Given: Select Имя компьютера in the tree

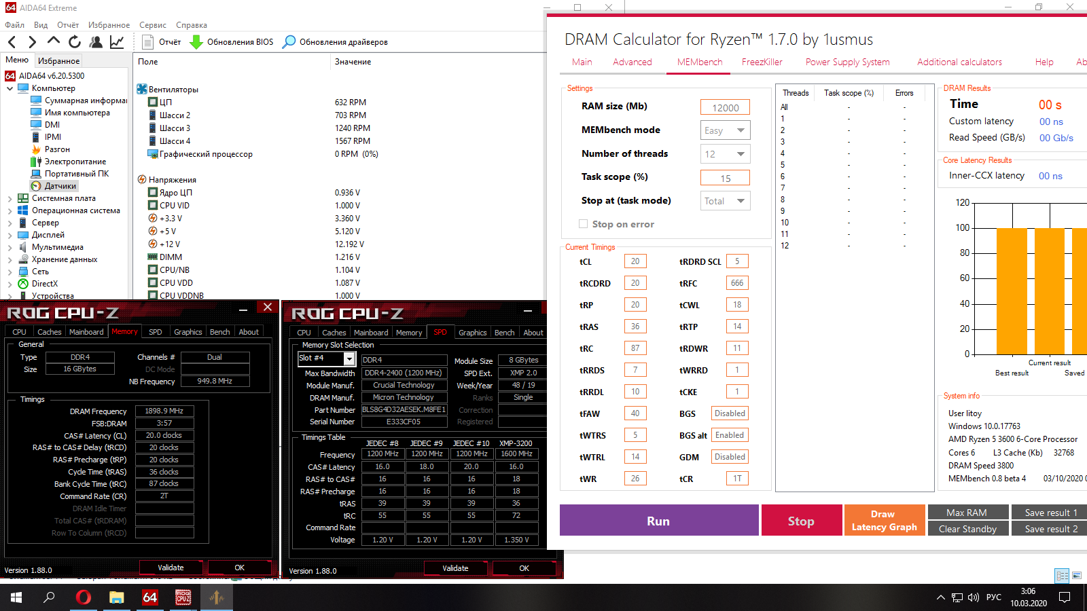Looking at the screenshot, I should pos(71,113).
